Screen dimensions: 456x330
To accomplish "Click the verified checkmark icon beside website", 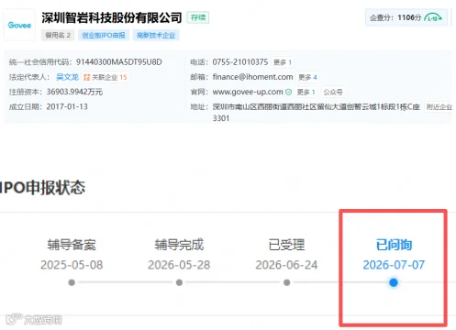I will tap(288, 92).
